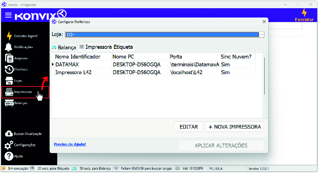This screenshot has height=173, width=318.
Task: Open the Loja dropdown arrow
Action: 262,34
